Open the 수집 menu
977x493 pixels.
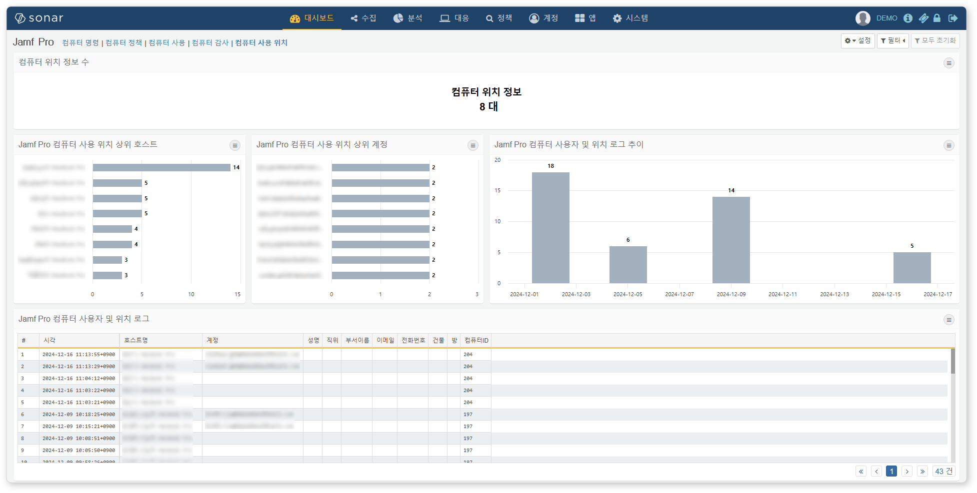(x=363, y=18)
